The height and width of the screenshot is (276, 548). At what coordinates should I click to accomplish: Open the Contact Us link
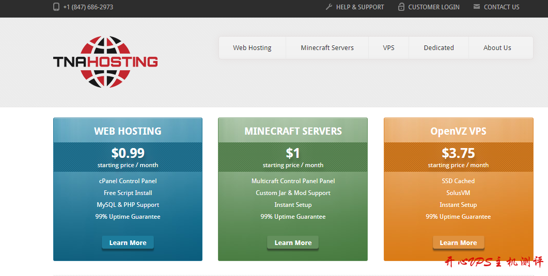[x=501, y=7]
